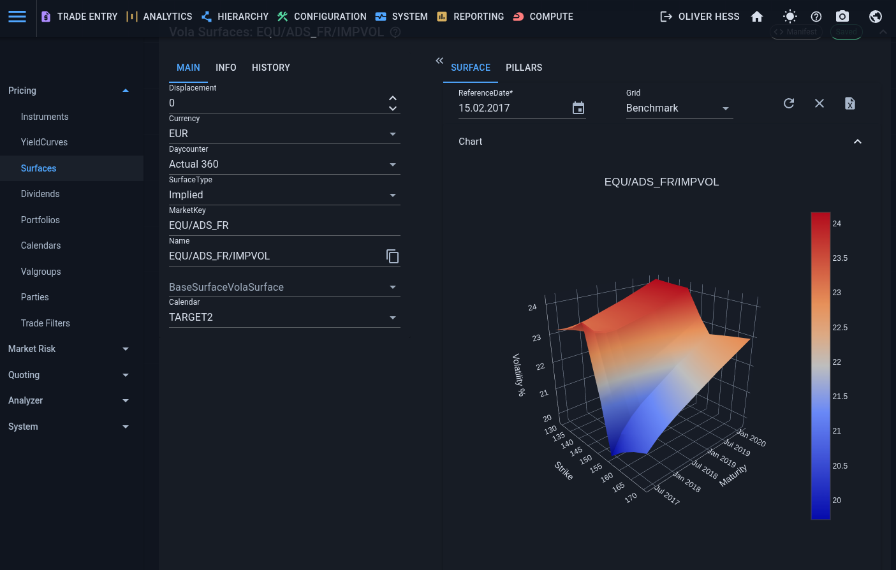
Task: Switch to the PILLARS tab
Action: (524, 68)
